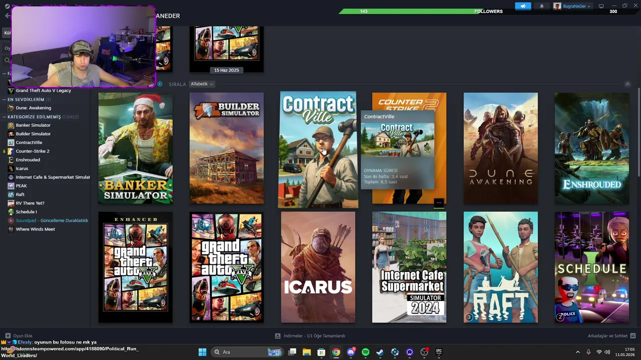This screenshot has height=360, width=641.
Task: Click microphone icon in system tray
Action: (x=588, y=352)
